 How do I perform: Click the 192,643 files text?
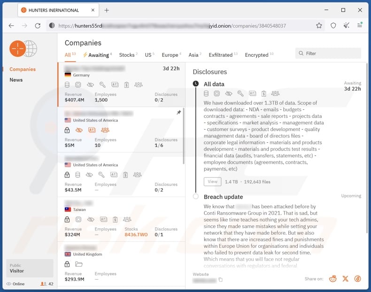point(257,182)
